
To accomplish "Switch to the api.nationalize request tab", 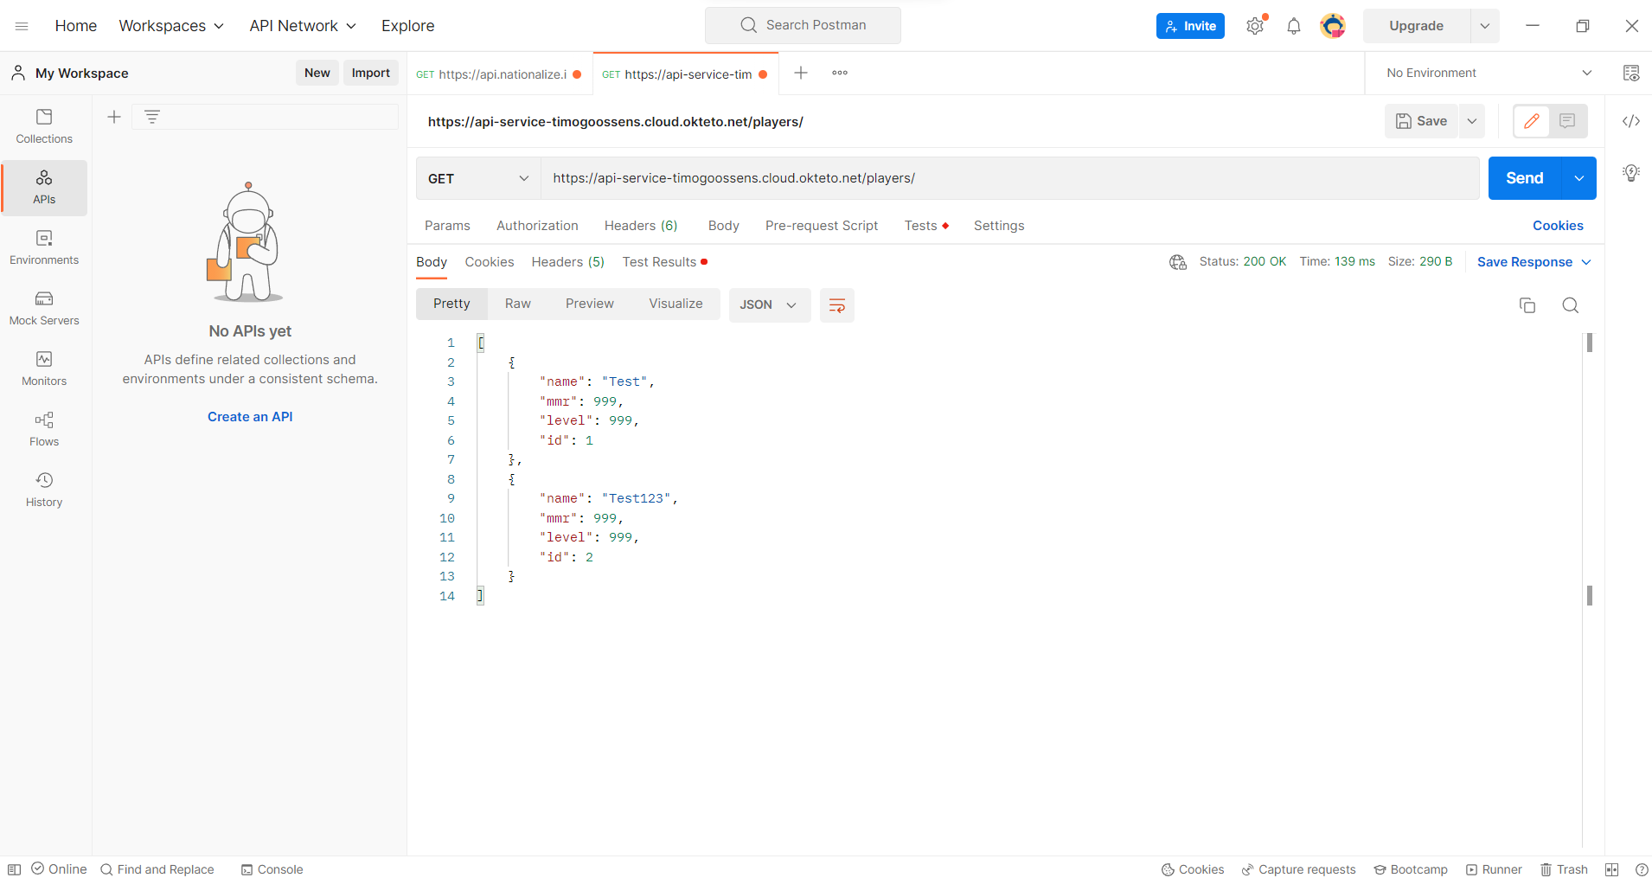I will (x=499, y=74).
